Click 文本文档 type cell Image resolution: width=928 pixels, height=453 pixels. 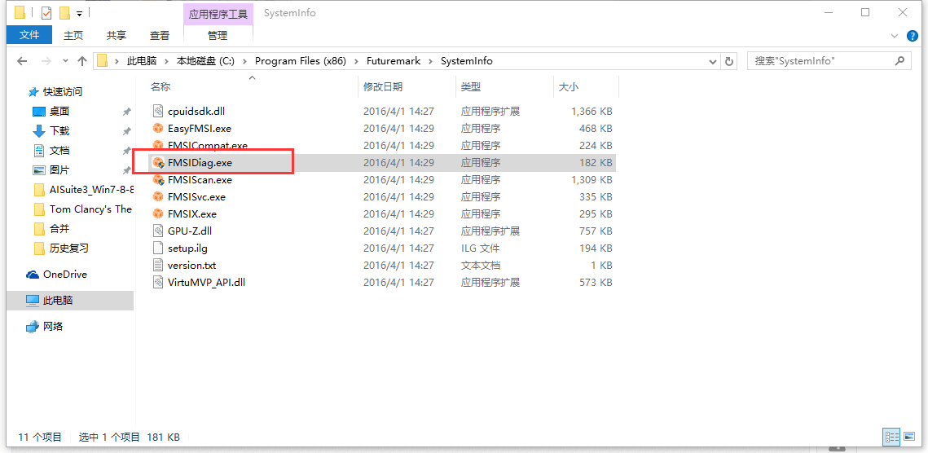[481, 266]
